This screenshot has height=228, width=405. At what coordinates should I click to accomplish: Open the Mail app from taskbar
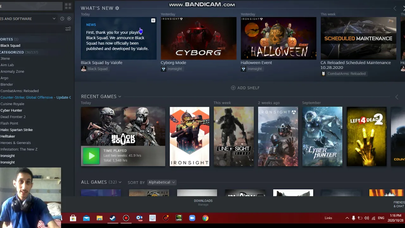[86, 218]
